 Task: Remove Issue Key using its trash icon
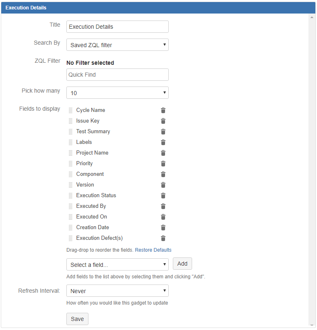coord(163,121)
